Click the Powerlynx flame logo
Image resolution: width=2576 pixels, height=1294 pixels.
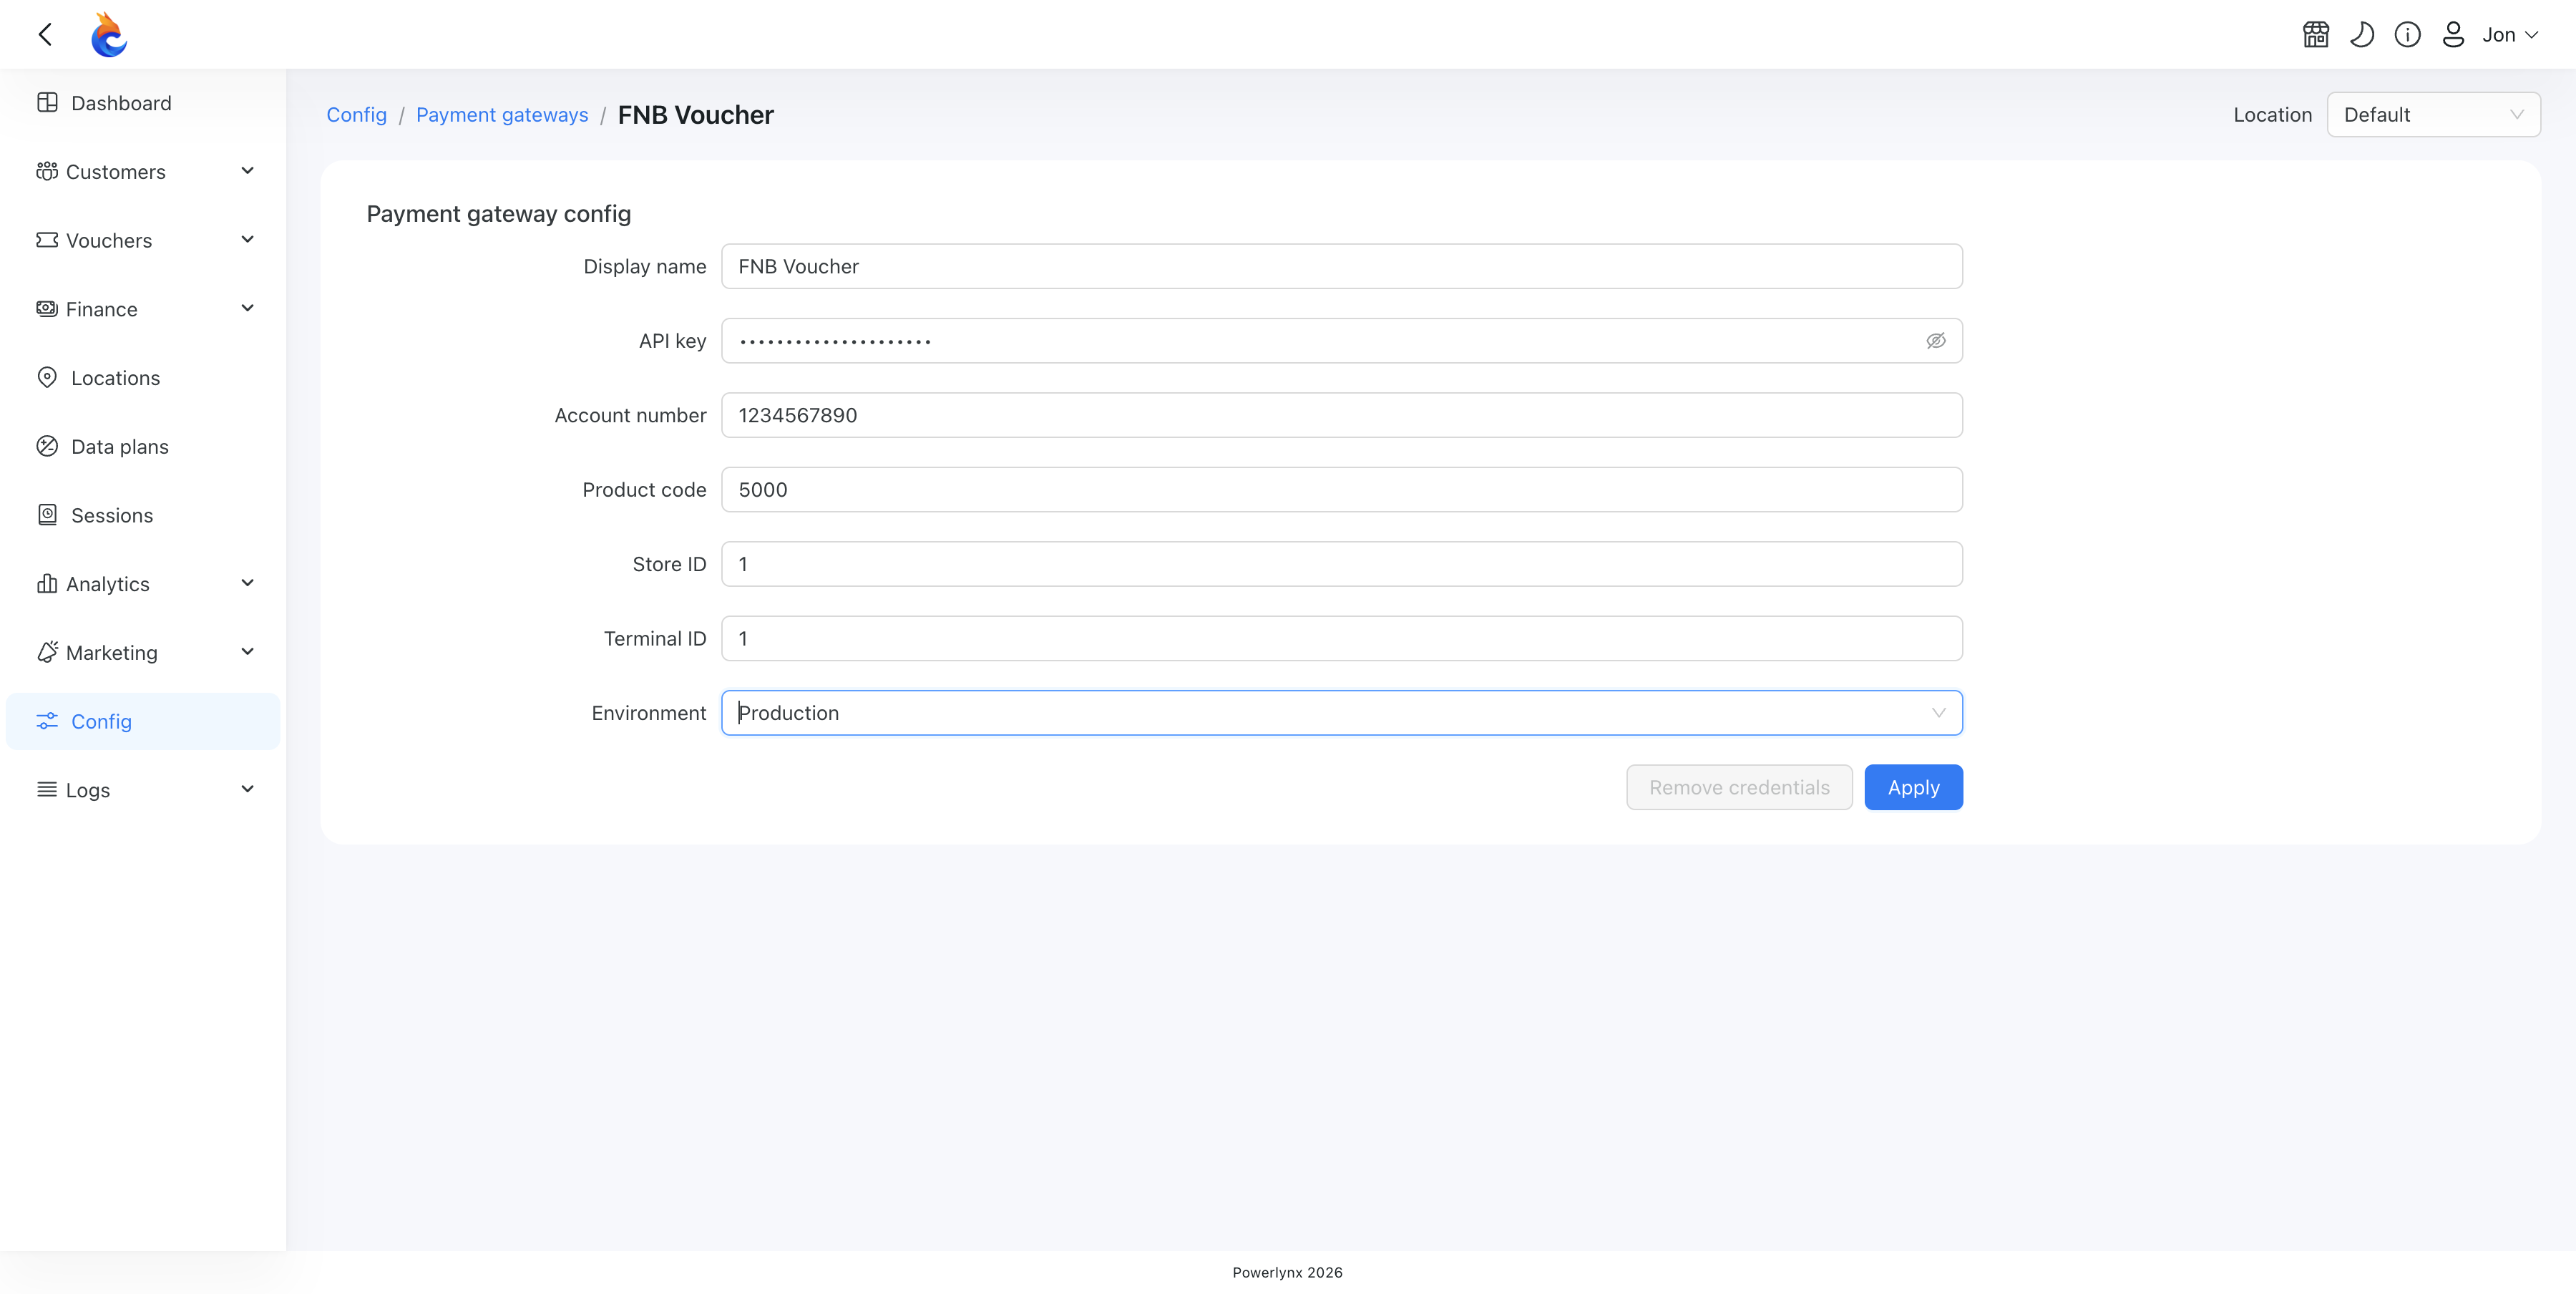coord(108,35)
